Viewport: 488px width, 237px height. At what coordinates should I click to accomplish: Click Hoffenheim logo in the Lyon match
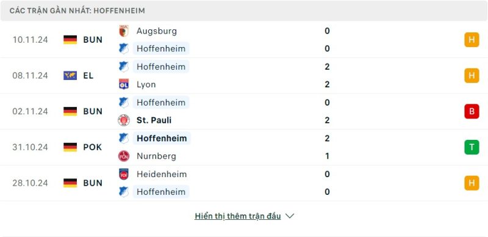coord(124,67)
